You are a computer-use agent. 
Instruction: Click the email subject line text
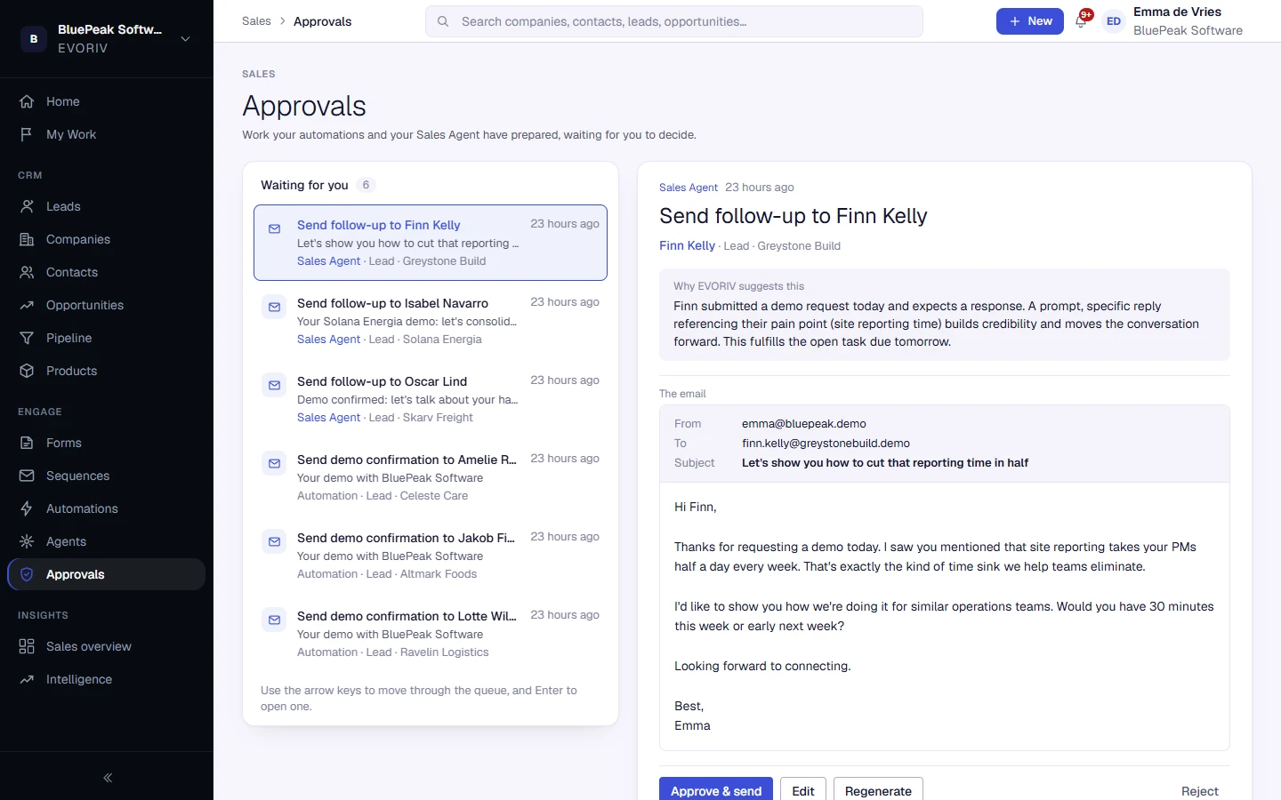point(885,463)
